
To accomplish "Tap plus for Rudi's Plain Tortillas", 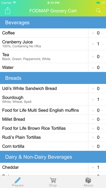I will click(x=93, y=137).
